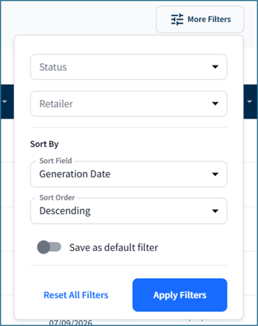Screen dimensions: 258x326
Task: Open the More Filters button
Action: point(200,19)
